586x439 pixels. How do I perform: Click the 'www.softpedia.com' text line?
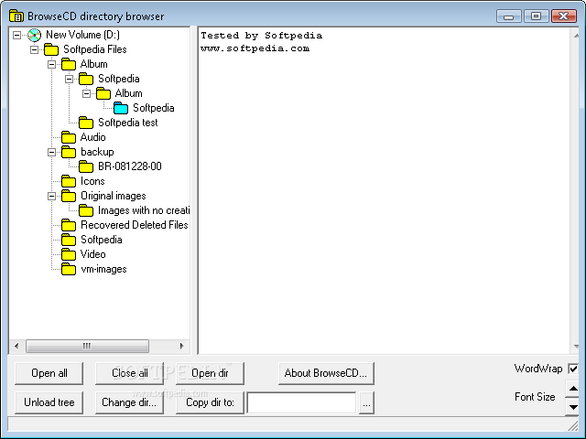pyautogui.click(x=255, y=48)
